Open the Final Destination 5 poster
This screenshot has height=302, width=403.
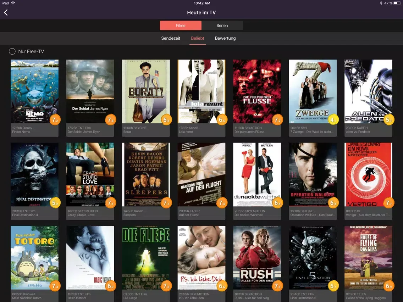313,258
